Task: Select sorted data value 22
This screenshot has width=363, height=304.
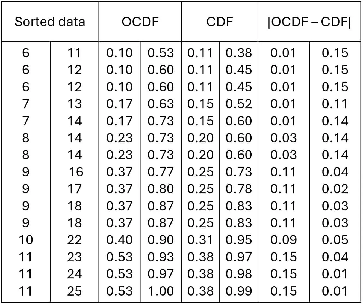Action: coord(74,240)
